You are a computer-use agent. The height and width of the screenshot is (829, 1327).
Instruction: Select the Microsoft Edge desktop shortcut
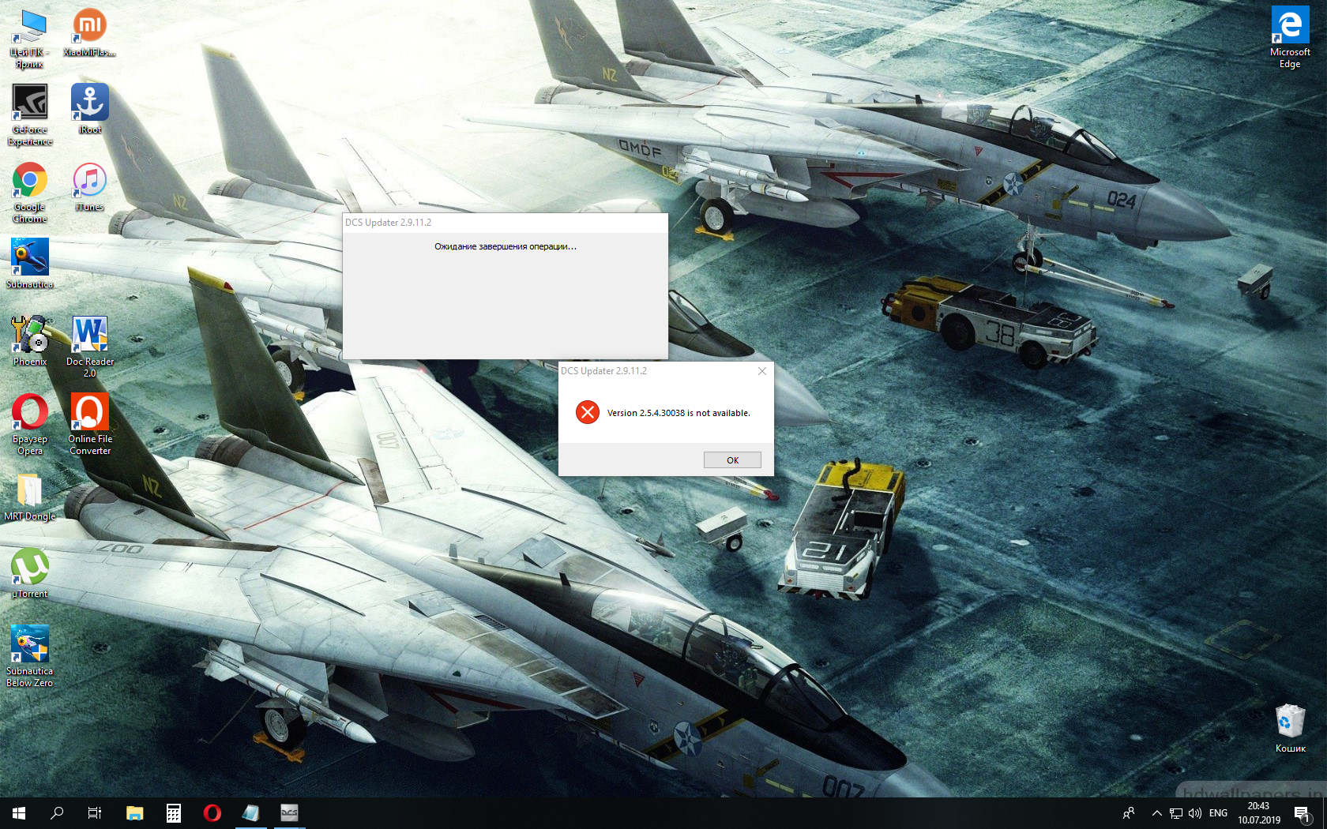(1290, 38)
